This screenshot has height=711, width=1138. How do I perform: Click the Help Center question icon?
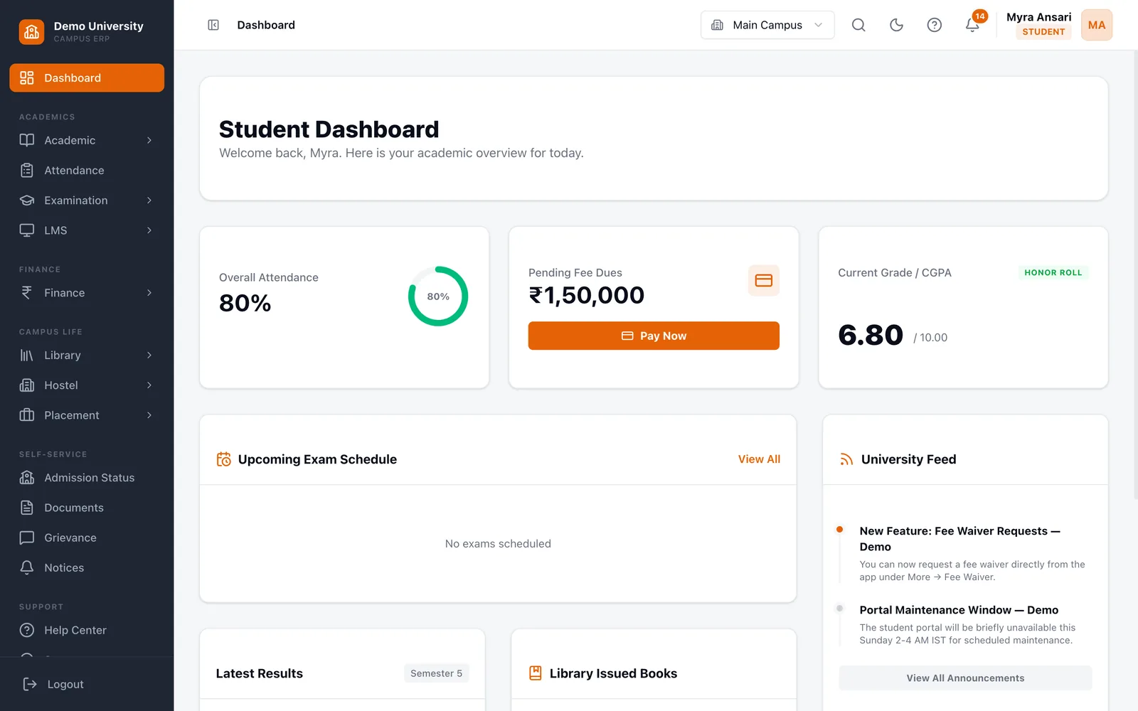pyautogui.click(x=27, y=630)
